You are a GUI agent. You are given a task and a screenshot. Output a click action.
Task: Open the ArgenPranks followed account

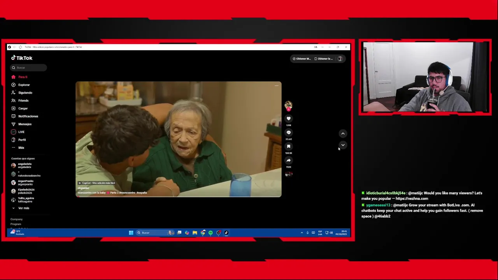(23, 183)
